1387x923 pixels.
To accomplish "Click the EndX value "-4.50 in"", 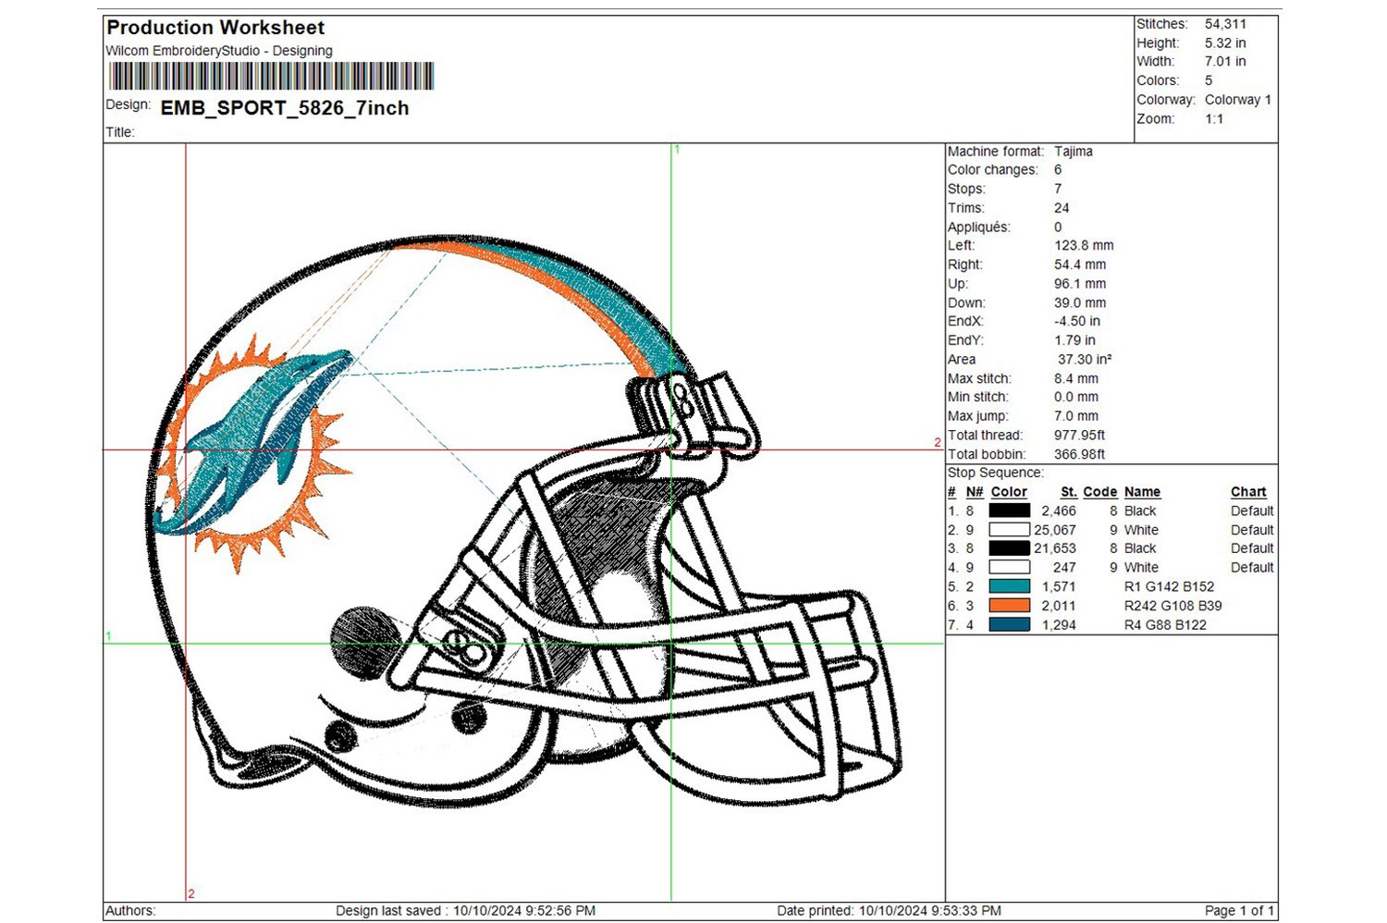I will [x=1077, y=322].
